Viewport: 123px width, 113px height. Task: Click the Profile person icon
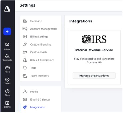[25, 92]
